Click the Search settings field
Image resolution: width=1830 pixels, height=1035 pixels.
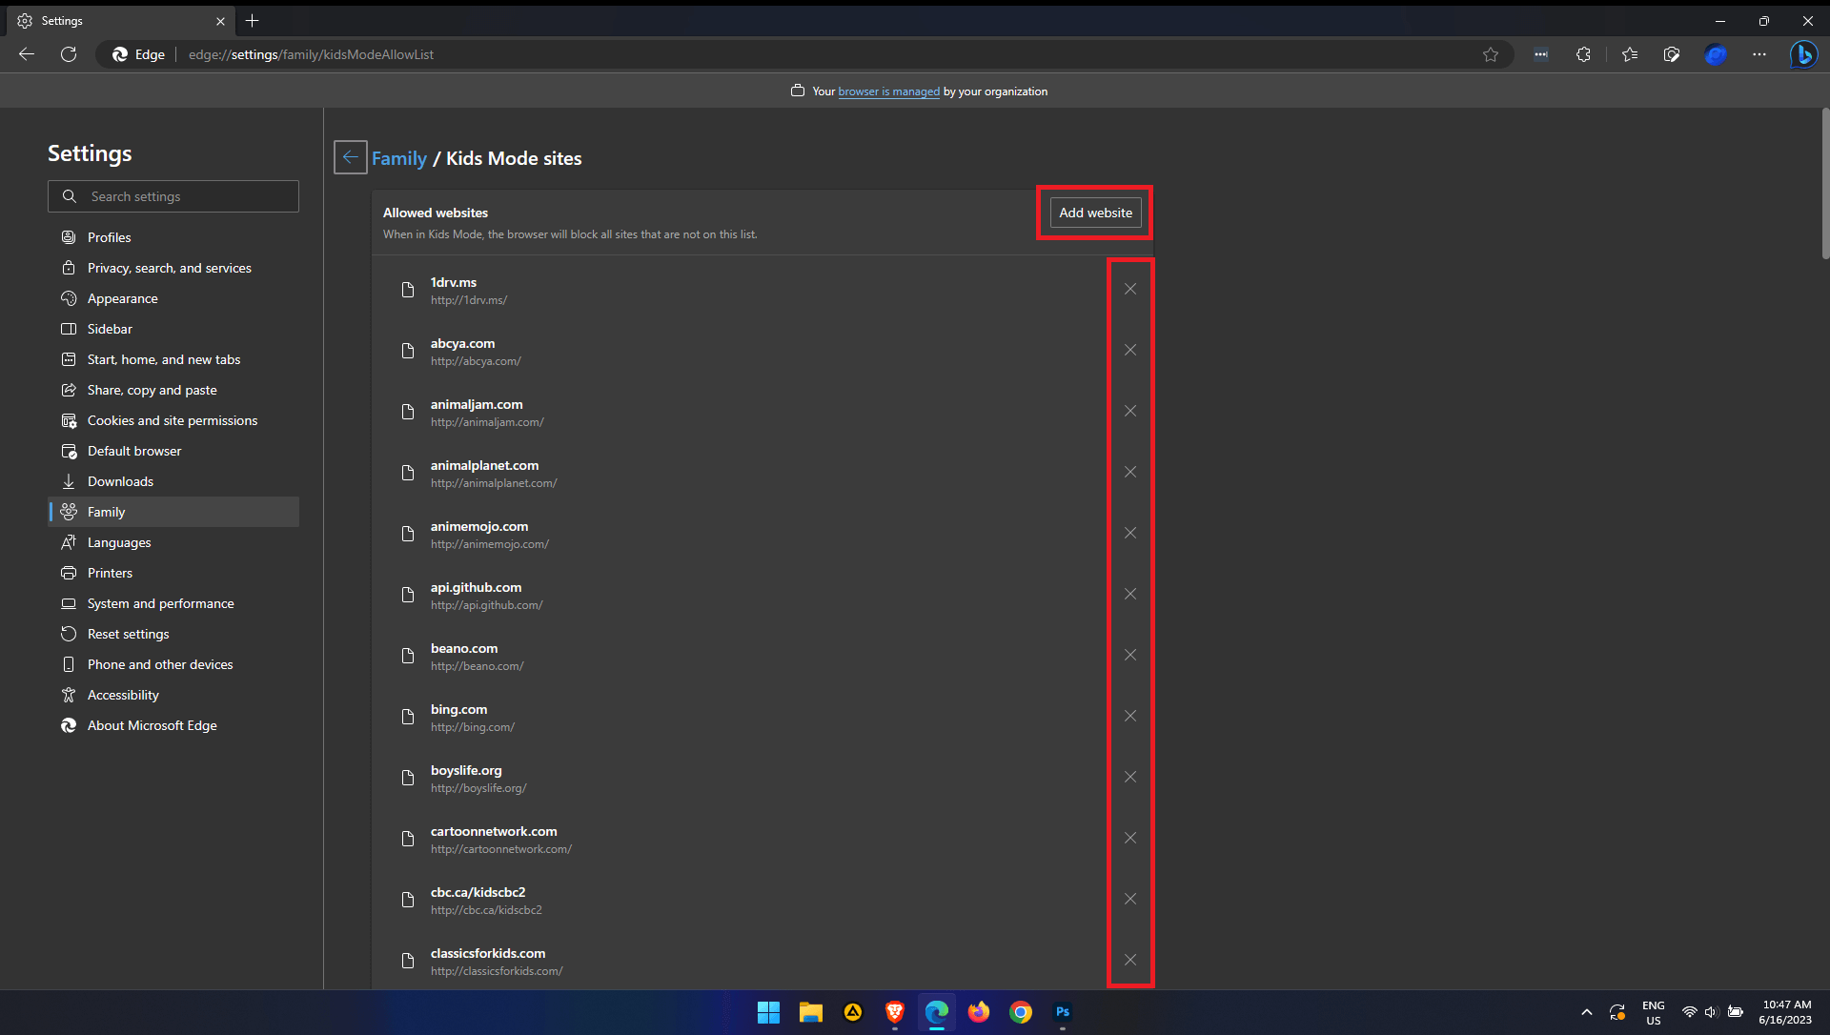coord(173,196)
